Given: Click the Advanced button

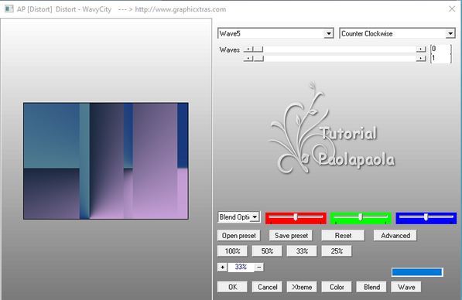Looking at the screenshot, I should tap(395, 236).
